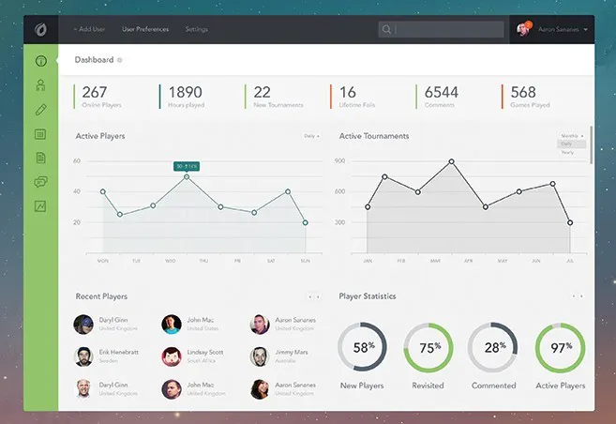Expand the Daily dropdown on Active Players
This screenshot has height=424, width=616.
(x=311, y=136)
